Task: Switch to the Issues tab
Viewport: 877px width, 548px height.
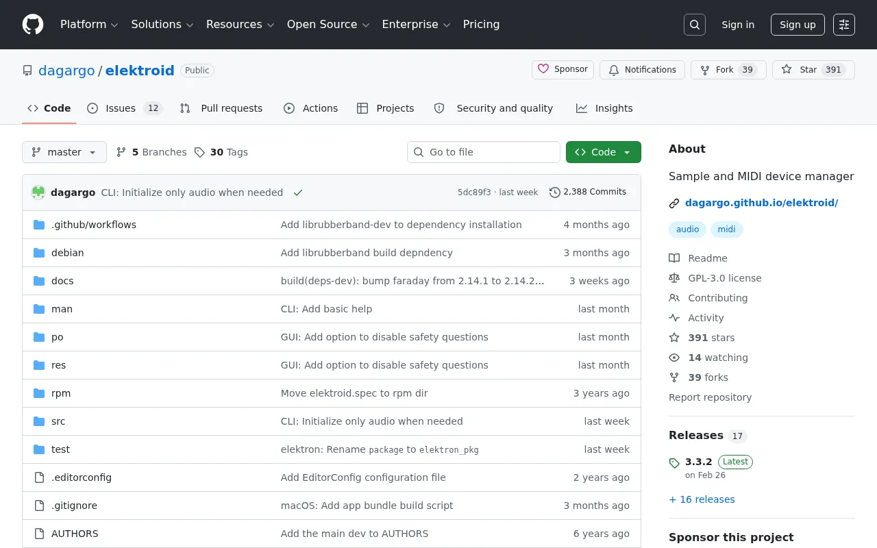Action: click(125, 108)
